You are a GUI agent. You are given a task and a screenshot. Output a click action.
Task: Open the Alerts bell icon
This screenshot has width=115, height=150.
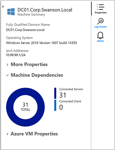(x=100, y=35)
